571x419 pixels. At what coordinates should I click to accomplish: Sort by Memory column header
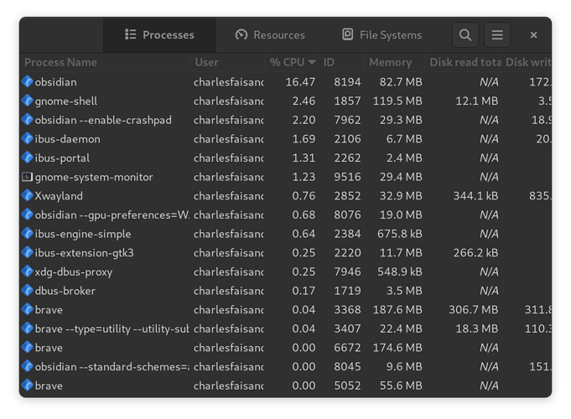(x=394, y=62)
